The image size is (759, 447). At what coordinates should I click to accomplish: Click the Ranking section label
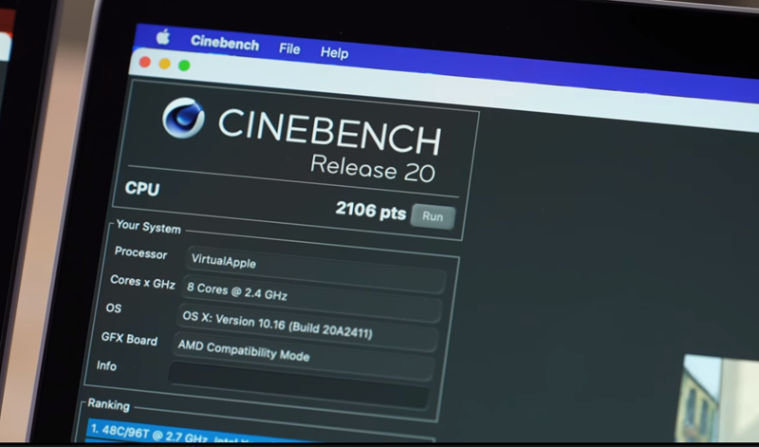(x=109, y=404)
